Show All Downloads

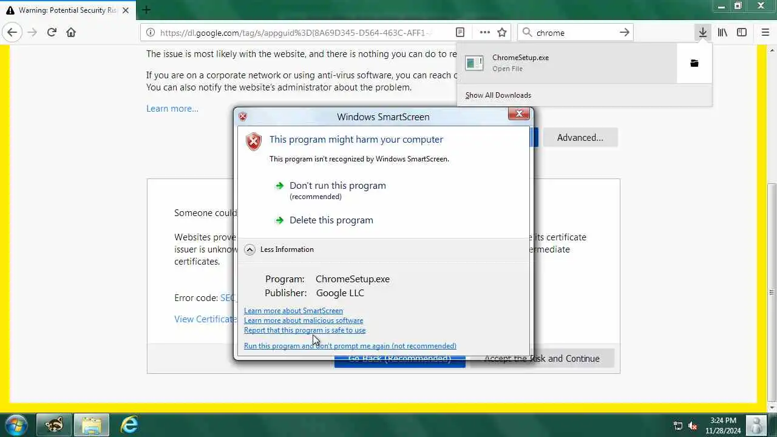498,95
